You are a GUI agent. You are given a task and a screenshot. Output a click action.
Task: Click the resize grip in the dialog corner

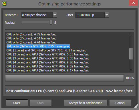tap(136, 106)
